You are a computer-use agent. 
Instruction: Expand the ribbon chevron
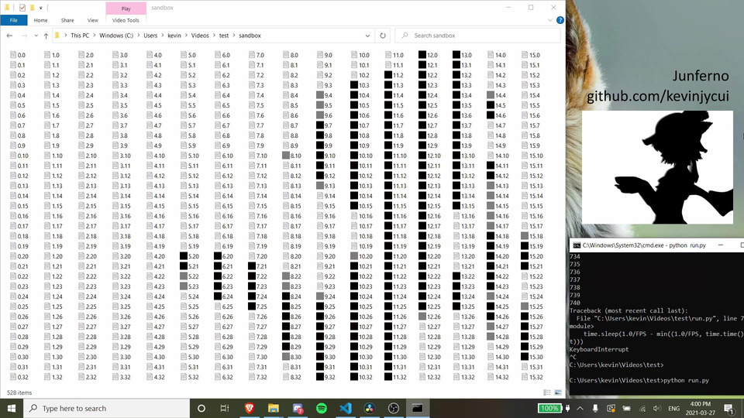(x=550, y=20)
